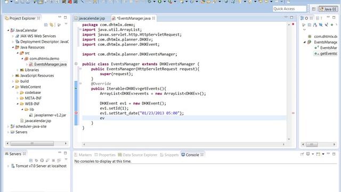The image size is (341, 192).
Task: Minimize the Project Explorer panel
Action: click(x=60, y=17)
